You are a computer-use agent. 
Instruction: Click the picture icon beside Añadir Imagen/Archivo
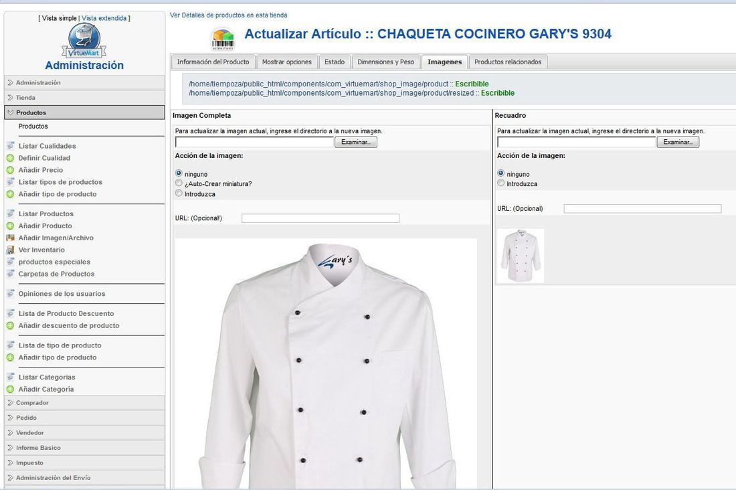tap(10, 238)
